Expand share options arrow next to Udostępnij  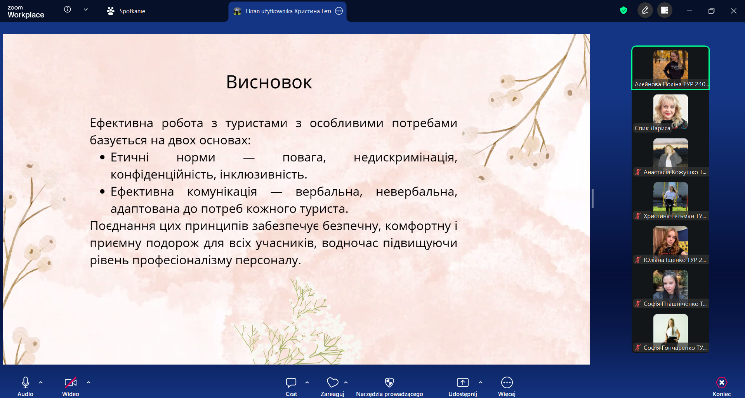[481, 382]
